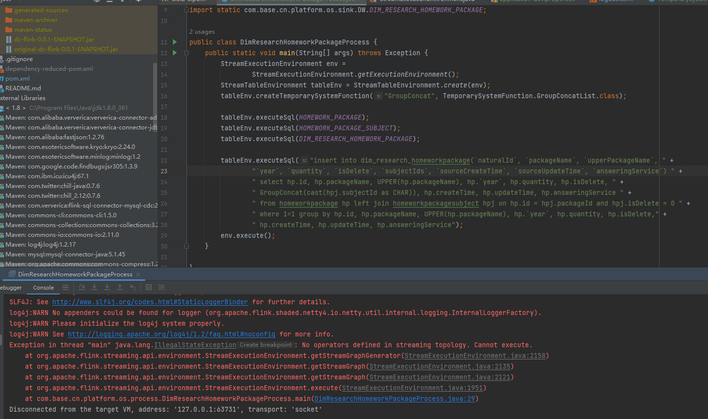Switch to the Debugger tab
The width and height of the screenshot is (708, 419).
click(x=11, y=288)
